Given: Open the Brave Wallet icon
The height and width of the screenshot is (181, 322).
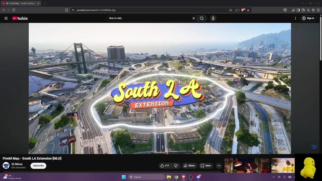Looking at the screenshot, I should coord(303,10).
